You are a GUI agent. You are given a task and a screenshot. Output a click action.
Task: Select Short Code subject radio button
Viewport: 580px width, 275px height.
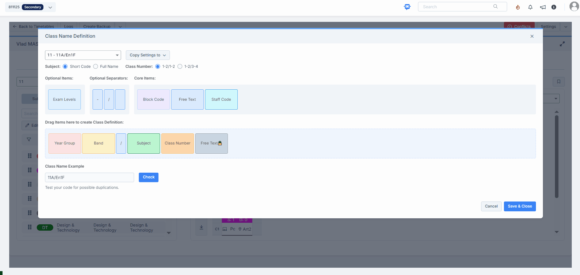(65, 67)
